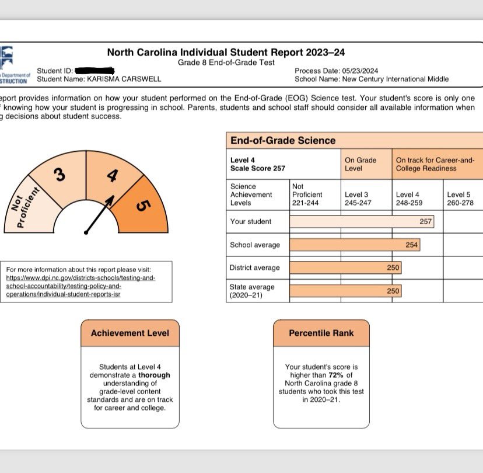Select School Name New Century International Middle

372,79
